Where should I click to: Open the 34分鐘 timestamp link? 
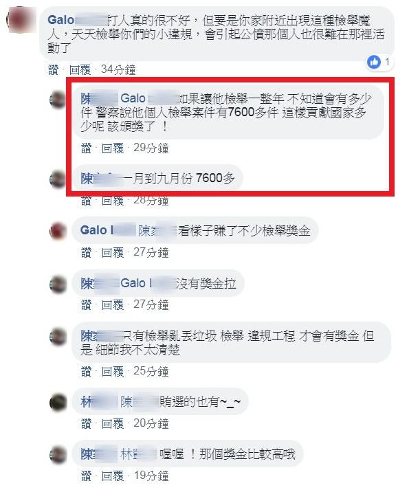tap(118, 69)
